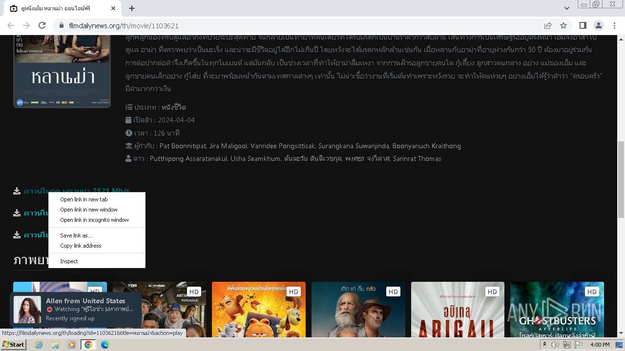
Task: Click actor Sarinrat Thomas
Action: (x=417, y=158)
